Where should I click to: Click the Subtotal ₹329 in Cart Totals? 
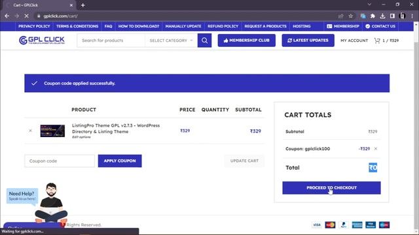(x=373, y=132)
